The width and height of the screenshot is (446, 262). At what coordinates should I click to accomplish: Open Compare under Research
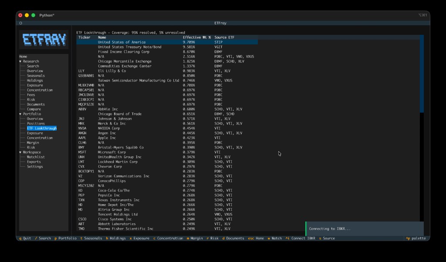(34, 109)
